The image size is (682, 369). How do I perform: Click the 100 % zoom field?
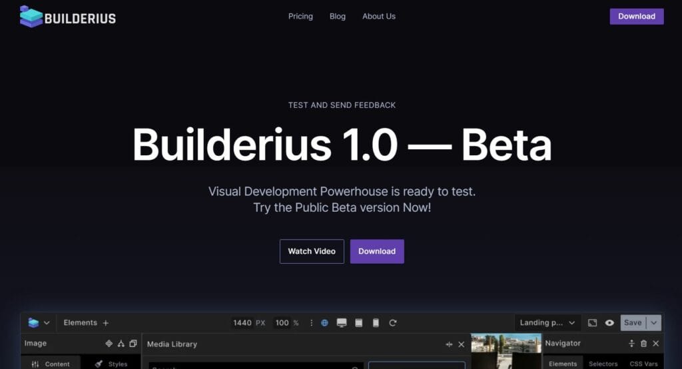[x=286, y=322]
